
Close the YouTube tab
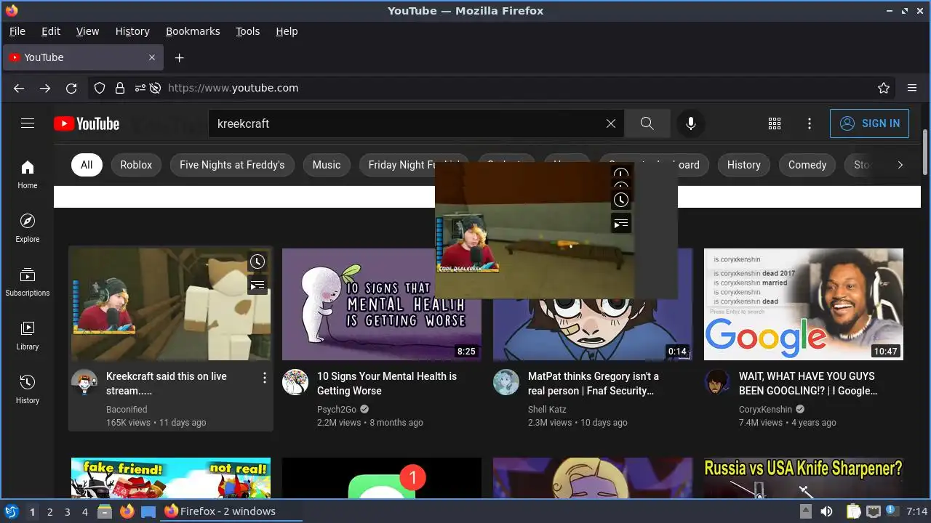click(x=152, y=57)
